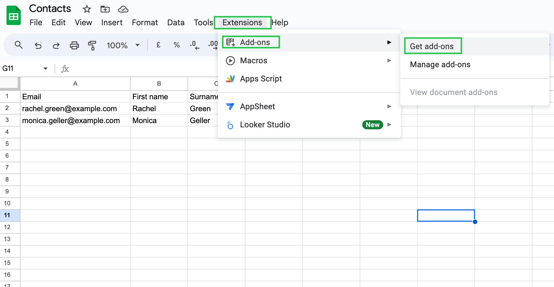This screenshot has width=554, height=287.
Task: Open the Edit menu
Action: coord(59,22)
